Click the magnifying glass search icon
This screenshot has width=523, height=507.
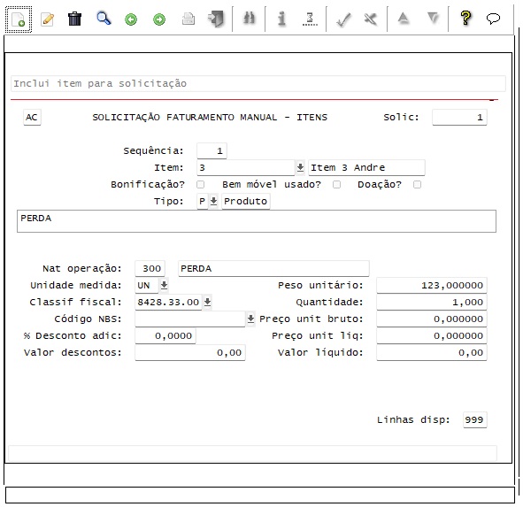(x=104, y=19)
